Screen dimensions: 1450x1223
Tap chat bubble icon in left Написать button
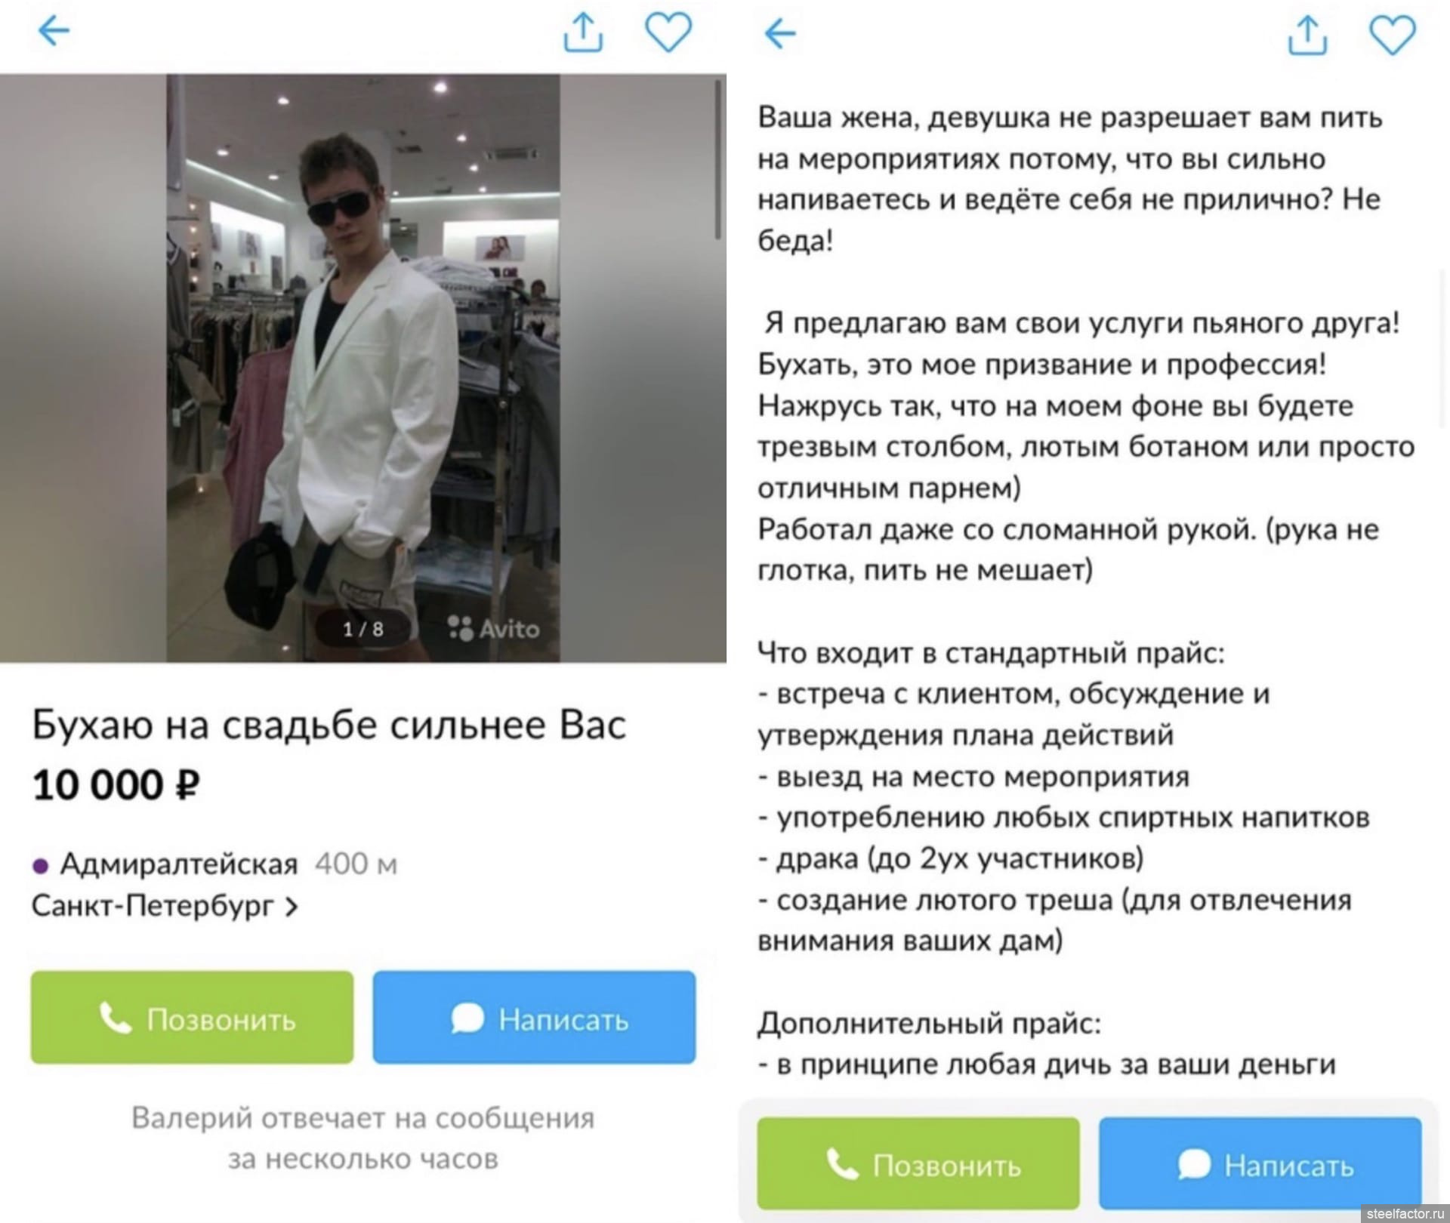point(467,1018)
